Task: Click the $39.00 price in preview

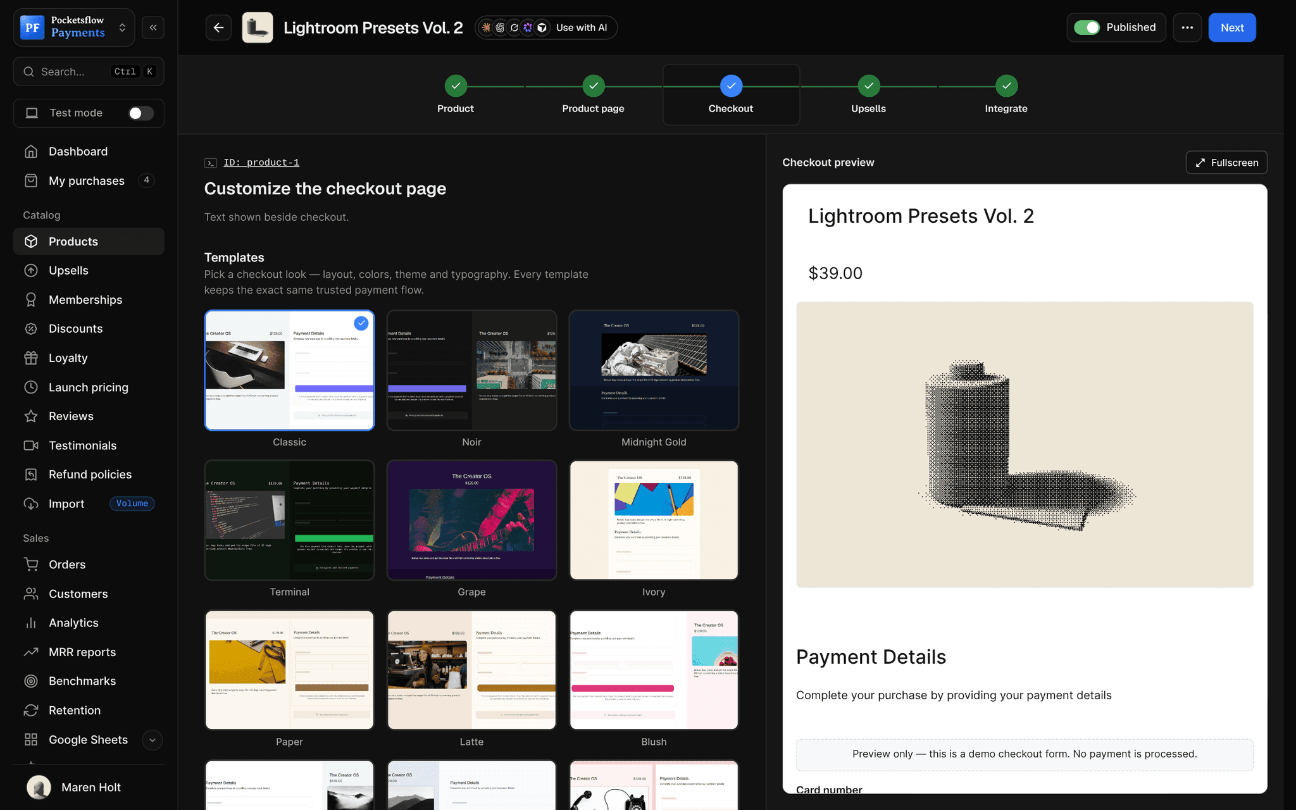Action: click(x=835, y=273)
